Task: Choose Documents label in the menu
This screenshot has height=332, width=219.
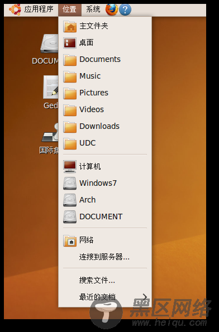Action: point(100,59)
